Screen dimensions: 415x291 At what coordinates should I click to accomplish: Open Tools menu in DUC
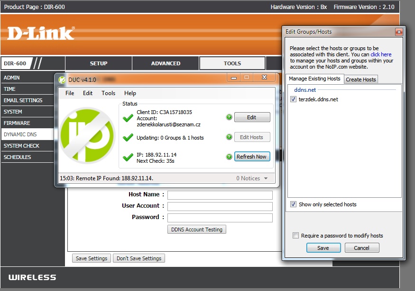(108, 93)
